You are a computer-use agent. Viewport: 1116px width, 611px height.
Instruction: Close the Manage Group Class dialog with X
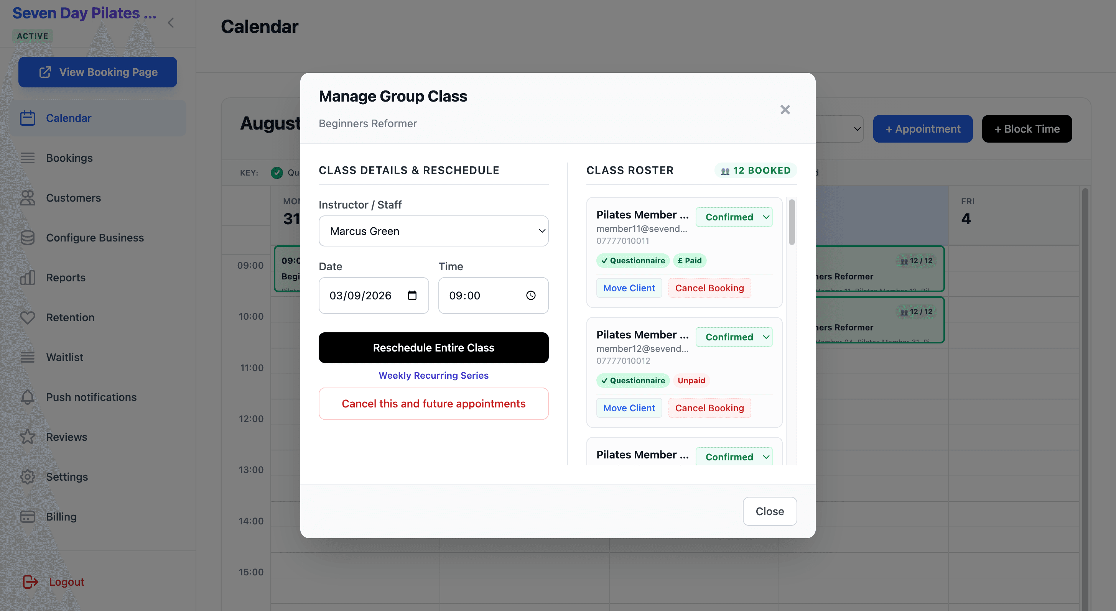[x=785, y=110]
